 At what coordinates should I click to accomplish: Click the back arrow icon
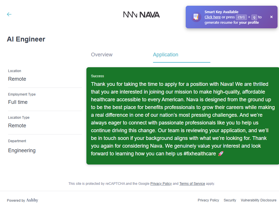tap(9, 14)
